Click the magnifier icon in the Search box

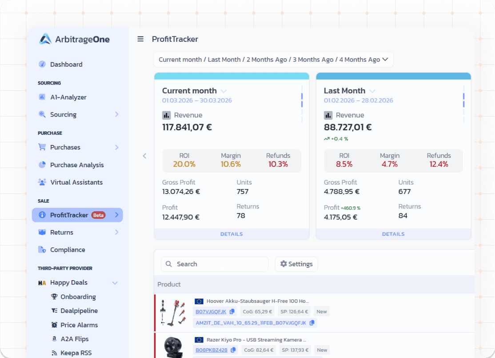169,264
